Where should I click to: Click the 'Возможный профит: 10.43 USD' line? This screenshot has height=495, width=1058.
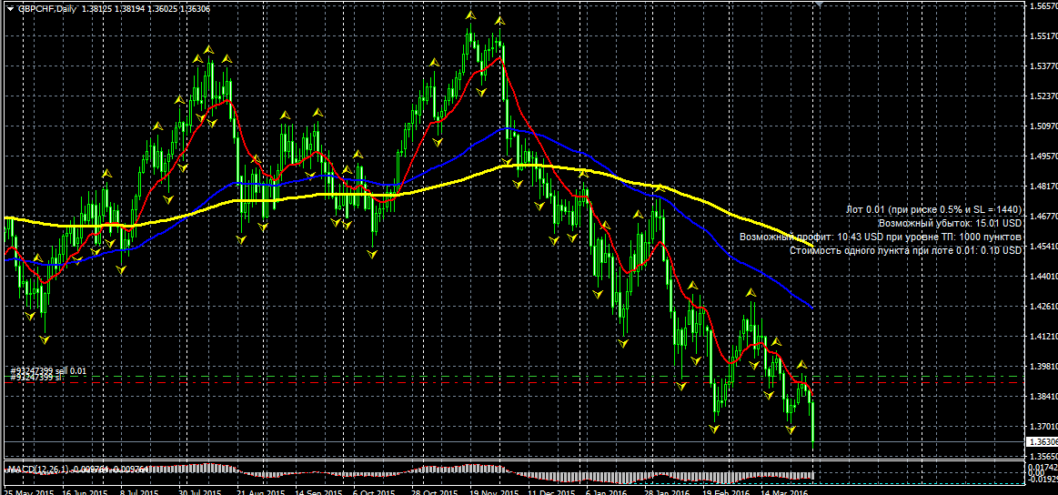[x=882, y=237]
